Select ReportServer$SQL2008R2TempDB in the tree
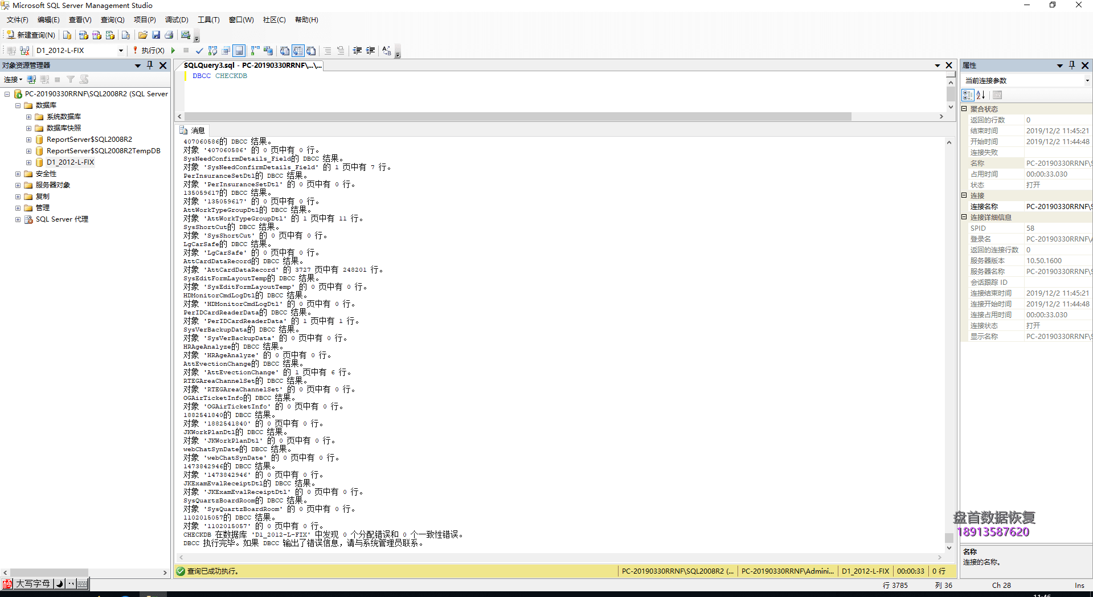The width and height of the screenshot is (1093, 597). tap(103, 151)
